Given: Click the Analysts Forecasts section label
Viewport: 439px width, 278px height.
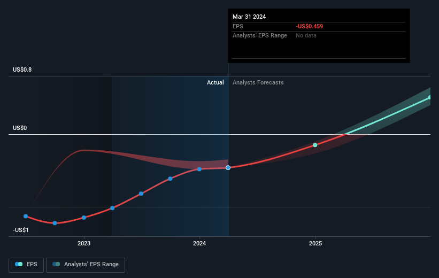Looking at the screenshot, I should [258, 82].
